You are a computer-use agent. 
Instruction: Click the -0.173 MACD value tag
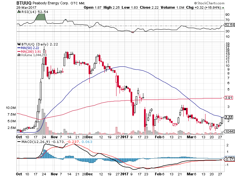229,160
